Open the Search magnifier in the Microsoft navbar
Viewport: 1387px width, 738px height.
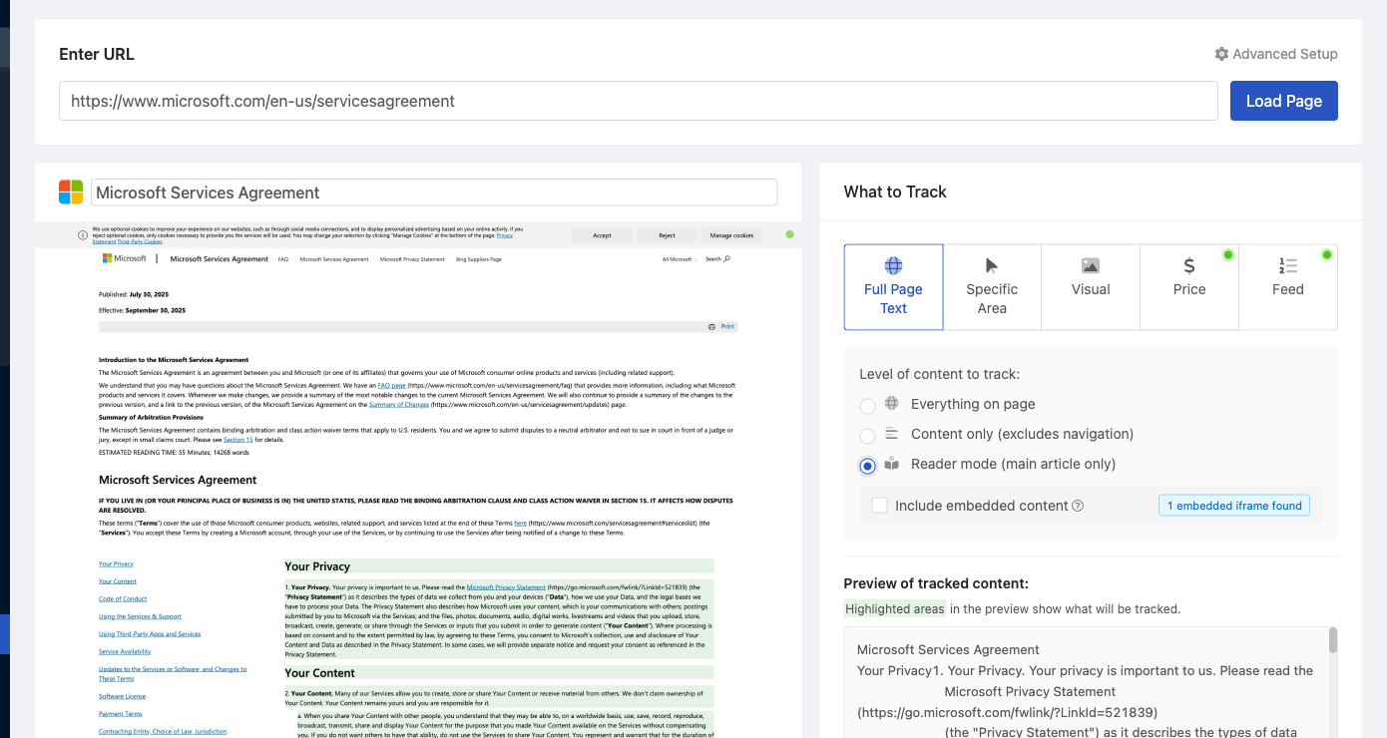726,258
